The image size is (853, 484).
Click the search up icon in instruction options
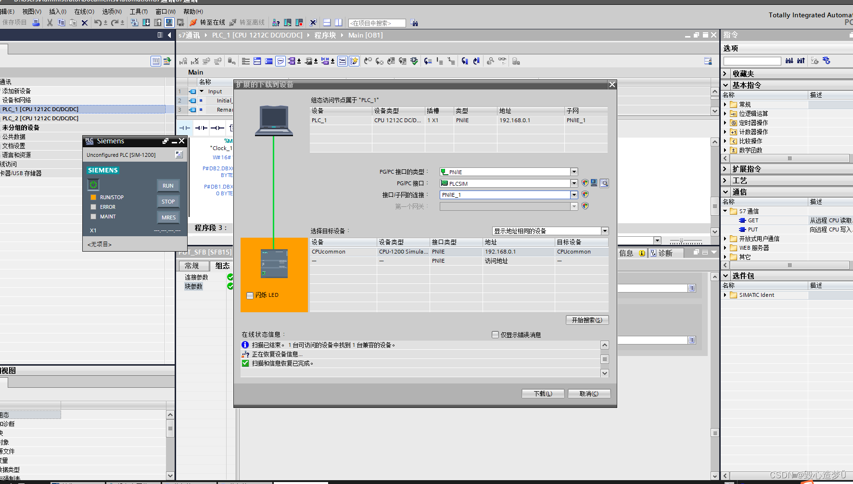pyautogui.click(x=801, y=61)
